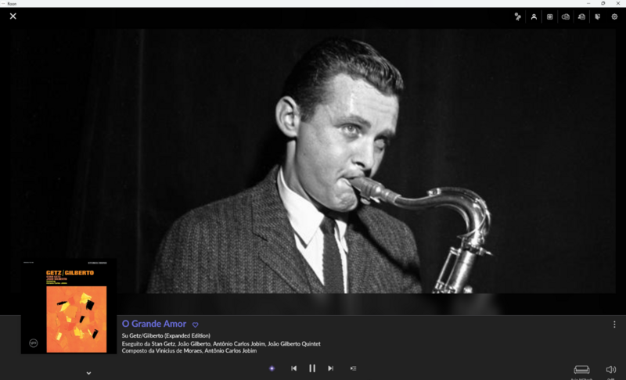Open the play queue icon
Screen dimensions: 626x380
354,368
